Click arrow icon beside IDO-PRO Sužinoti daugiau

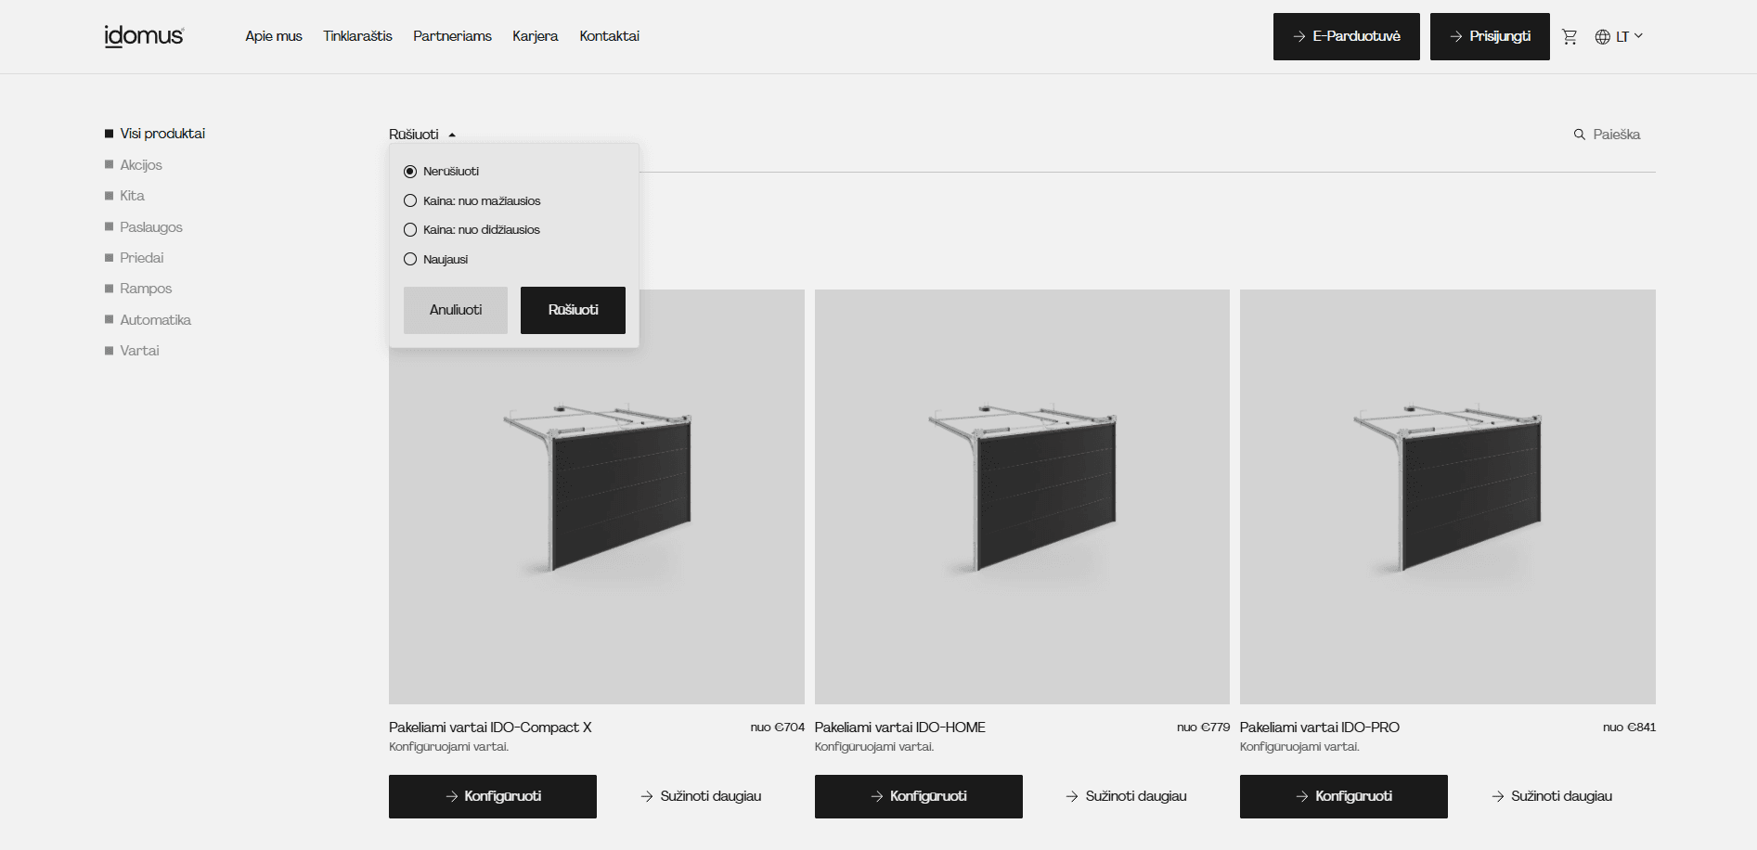[x=1497, y=796]
